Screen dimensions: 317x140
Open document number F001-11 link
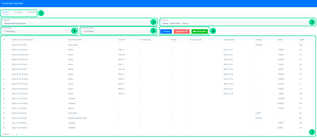click(x=121, y=50)
